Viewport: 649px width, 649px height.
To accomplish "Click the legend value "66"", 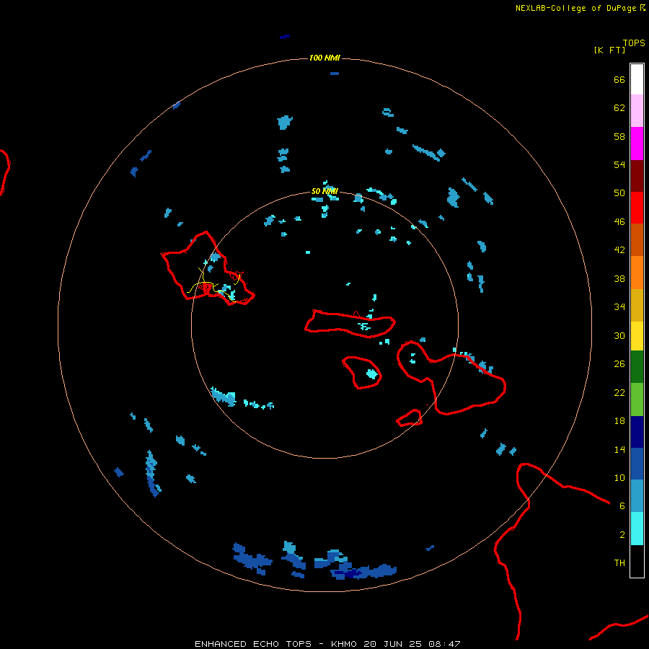I will [619, 79].
